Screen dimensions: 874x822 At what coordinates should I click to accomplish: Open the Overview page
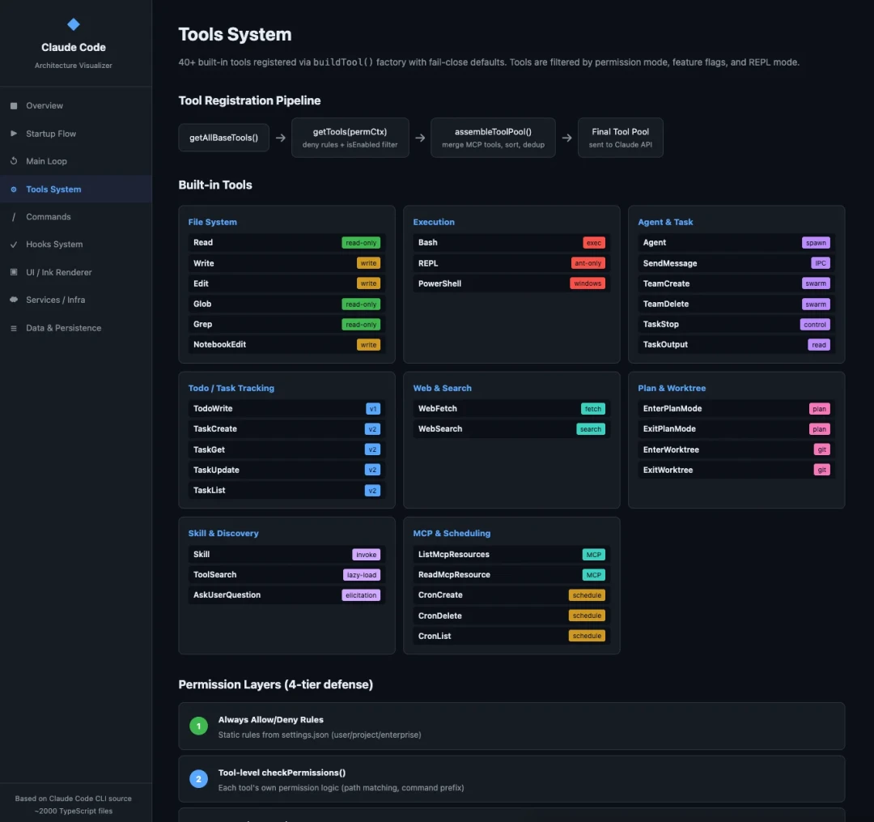76,106
